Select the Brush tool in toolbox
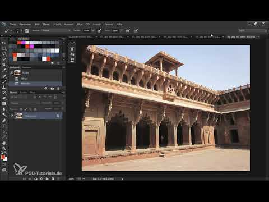269x202 pixels. point(4,81)
